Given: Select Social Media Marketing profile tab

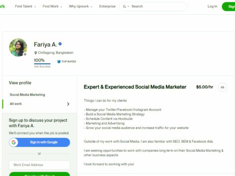Looking at the screenshot, I should click(27, 95).
